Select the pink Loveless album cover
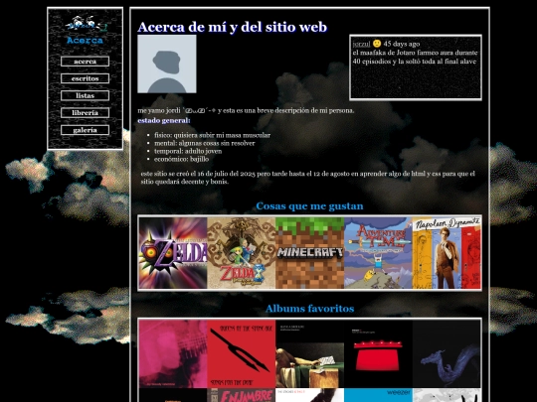 tap(173, 353)
